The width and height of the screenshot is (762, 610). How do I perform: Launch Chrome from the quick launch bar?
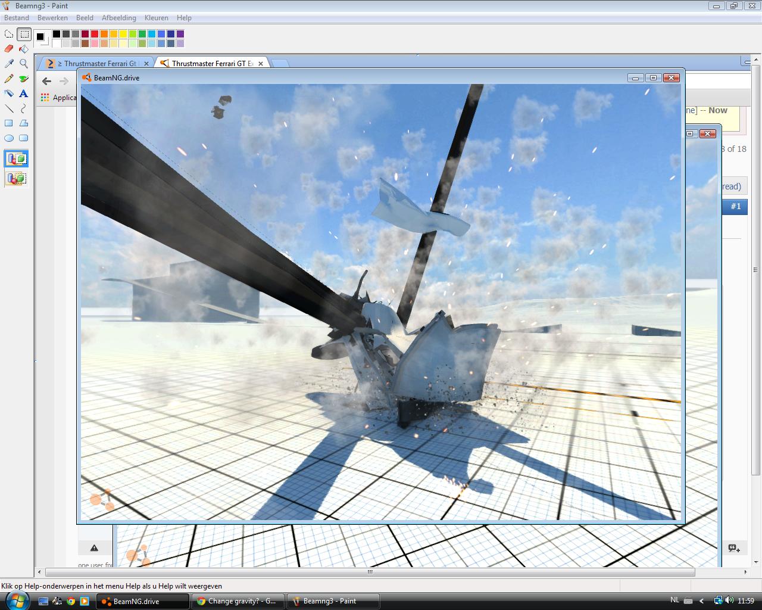point(71,601)
